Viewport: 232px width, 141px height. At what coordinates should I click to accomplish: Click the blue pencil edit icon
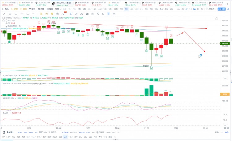(187, 9)
